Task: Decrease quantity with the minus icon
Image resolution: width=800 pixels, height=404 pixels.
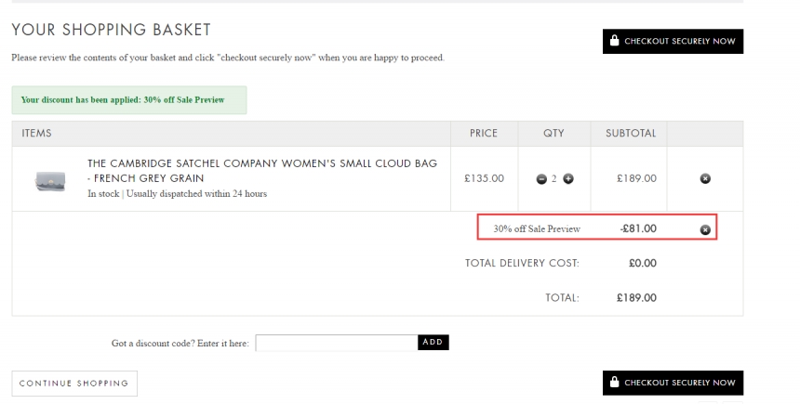Action: 541,179
